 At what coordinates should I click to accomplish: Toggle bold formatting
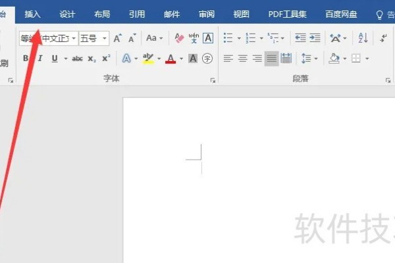pyautogui.click(x=26, y=59)
